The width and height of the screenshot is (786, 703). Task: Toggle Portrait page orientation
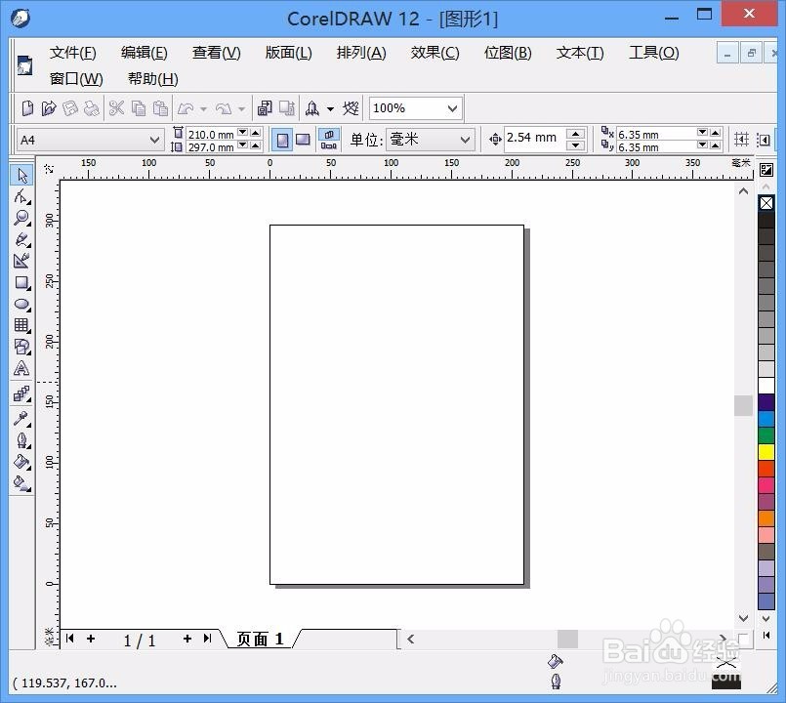click(283, 140)
